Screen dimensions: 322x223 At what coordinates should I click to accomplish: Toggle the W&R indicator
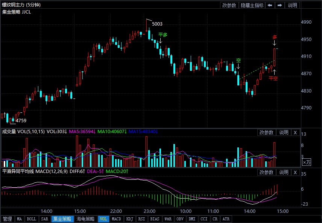pyautogui.click(x=168, y=218)
